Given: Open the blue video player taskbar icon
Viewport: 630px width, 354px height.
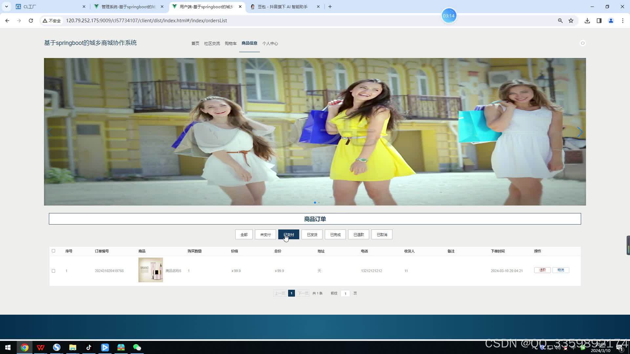Looking at the screenshot, I should (x=105, y=347).
